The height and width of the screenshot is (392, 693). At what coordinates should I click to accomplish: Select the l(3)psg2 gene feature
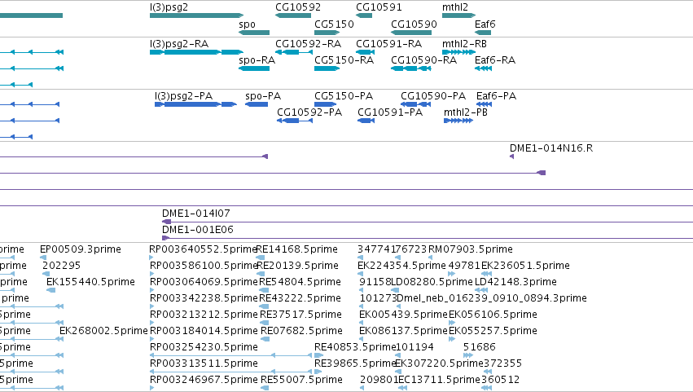coord(197,15)
